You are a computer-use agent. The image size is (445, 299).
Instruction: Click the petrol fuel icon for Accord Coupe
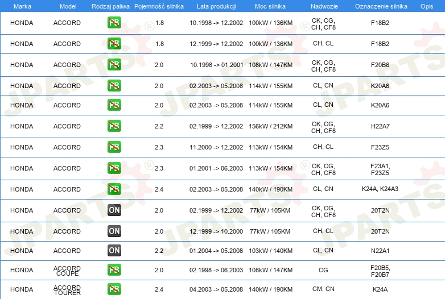(x=114, y=270)
